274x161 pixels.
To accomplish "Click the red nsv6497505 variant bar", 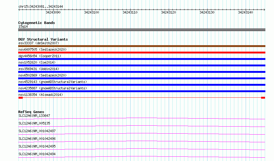I will tap(142, 53).
